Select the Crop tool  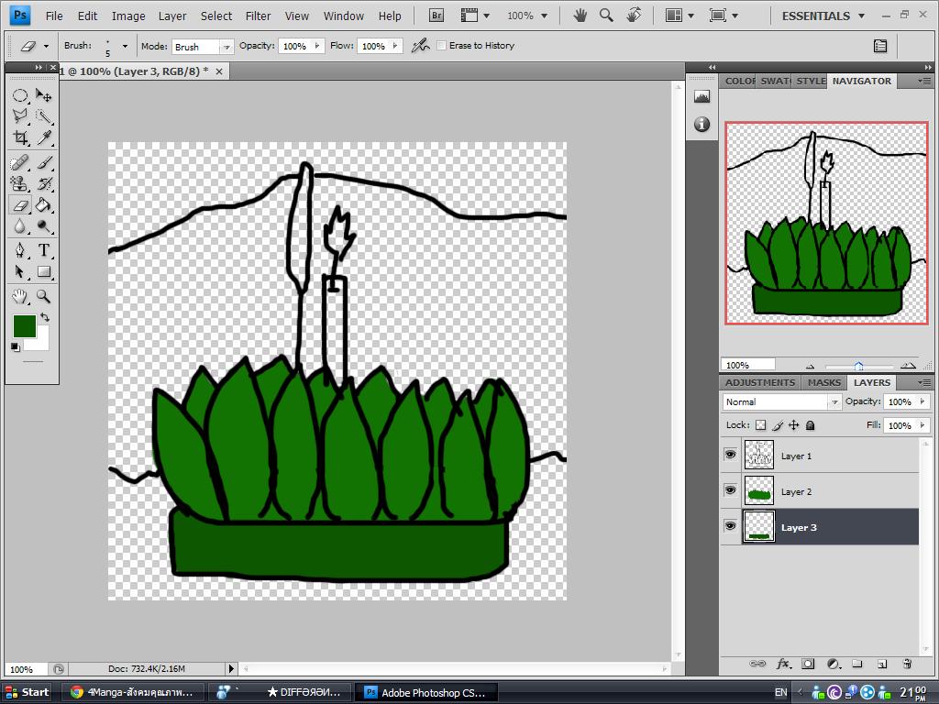pos(19,137)
